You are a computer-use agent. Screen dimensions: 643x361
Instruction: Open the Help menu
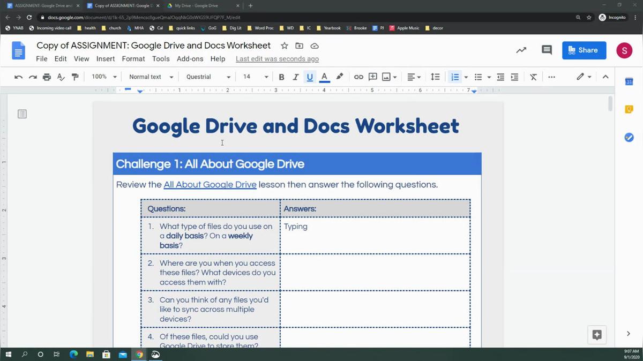pos(218,59)
